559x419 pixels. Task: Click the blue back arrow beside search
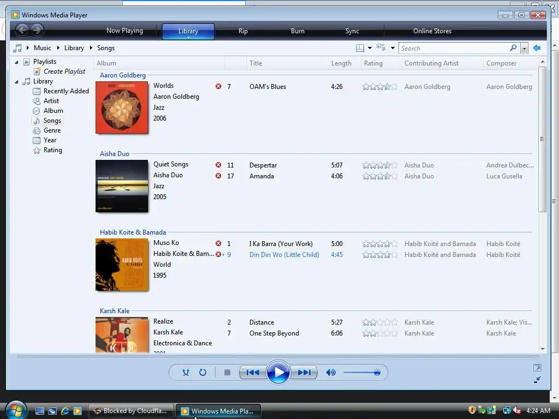click(x=537, y=48)
